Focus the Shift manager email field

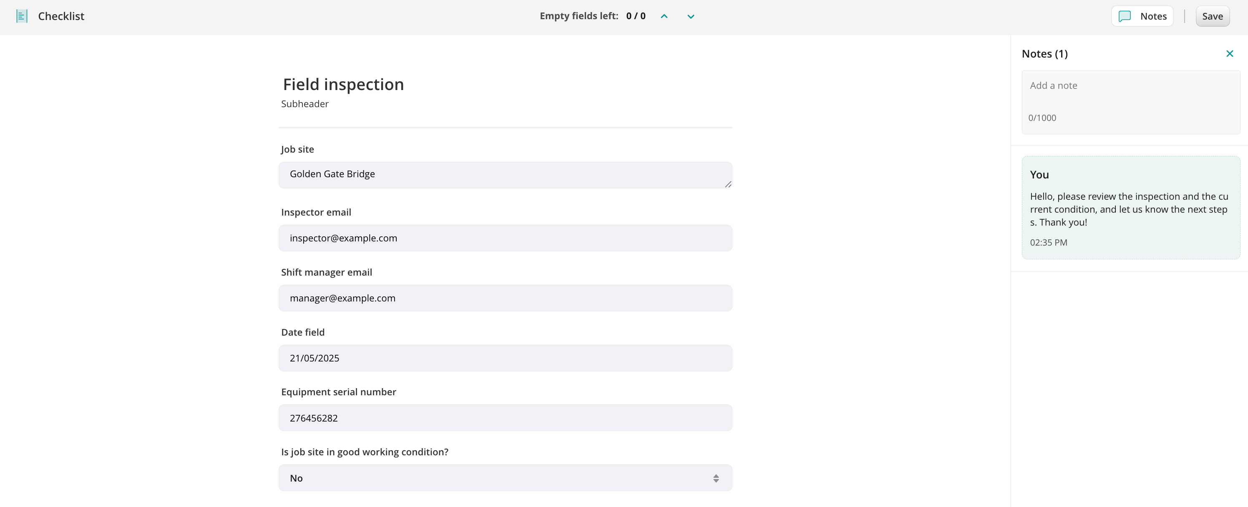coord(505,298)
